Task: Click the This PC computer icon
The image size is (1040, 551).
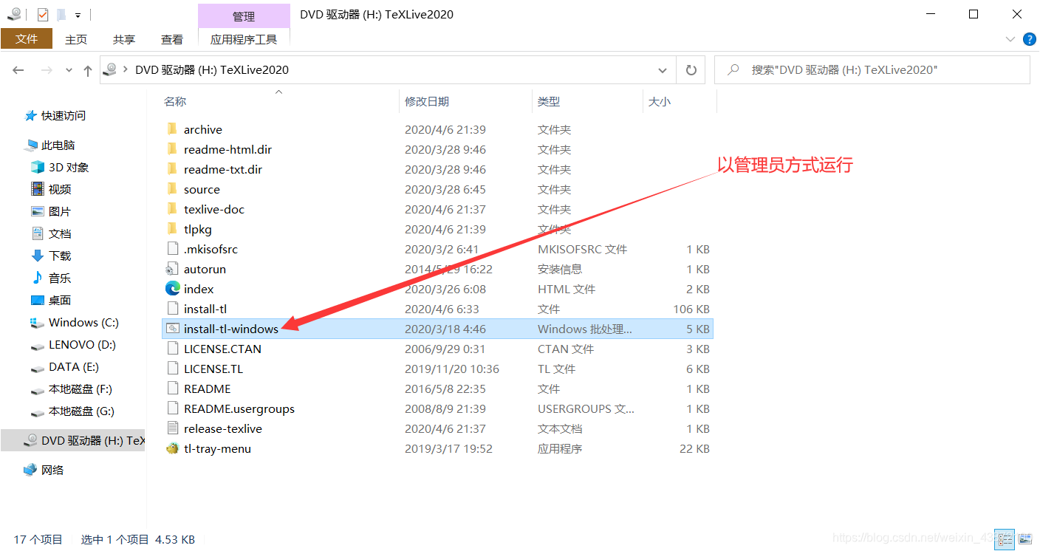Action: pos(31,146)
